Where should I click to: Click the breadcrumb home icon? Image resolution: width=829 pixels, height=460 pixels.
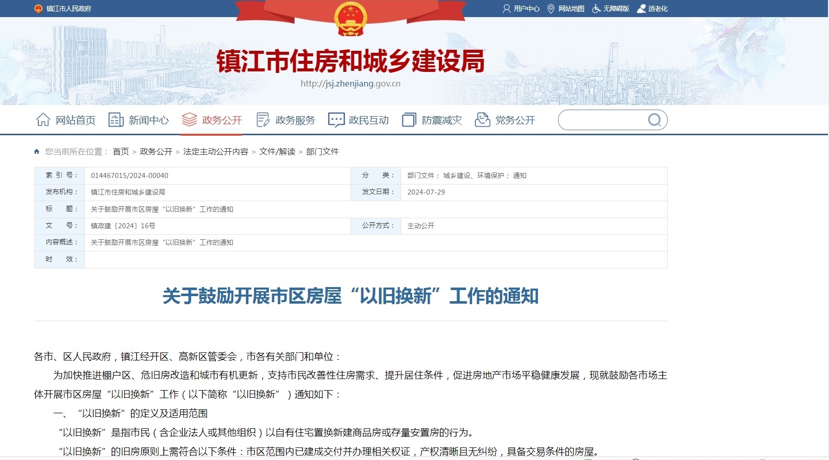pos(37,151)
